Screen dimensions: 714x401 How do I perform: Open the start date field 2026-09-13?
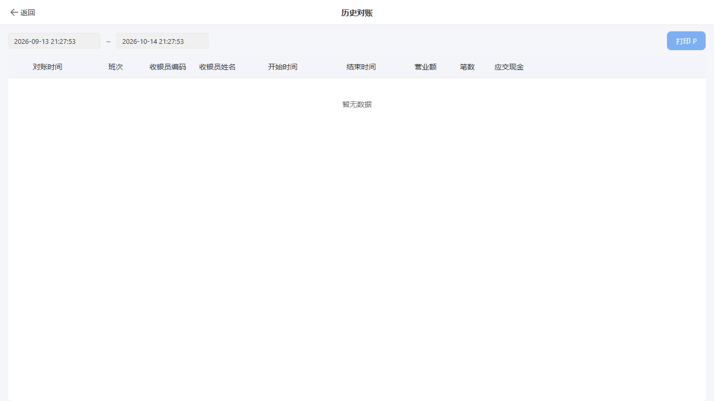tap(54, 41)
